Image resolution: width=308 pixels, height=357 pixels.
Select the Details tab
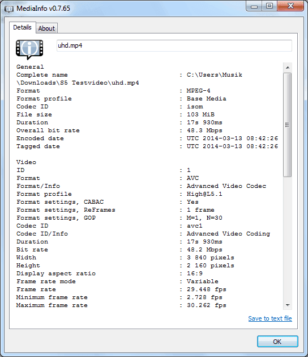22,27
